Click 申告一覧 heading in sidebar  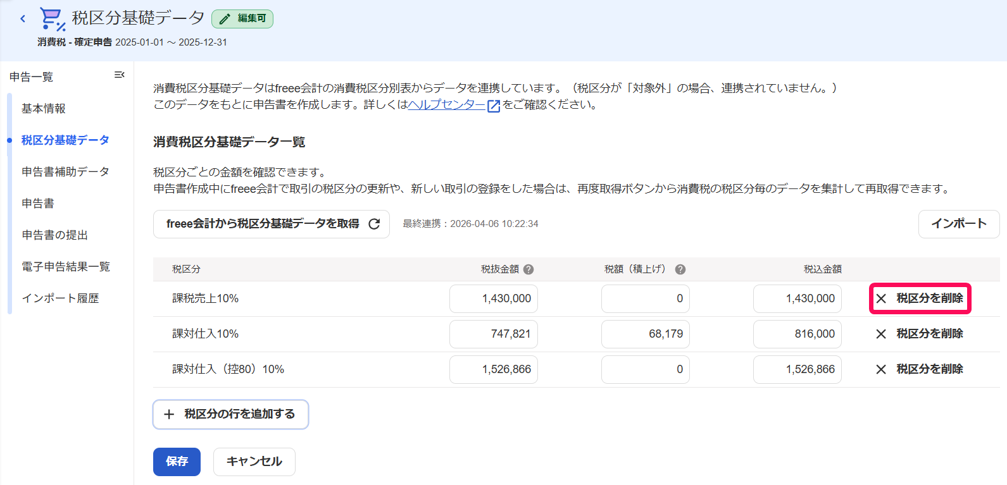pyautogui.click(x=32, y=77)
